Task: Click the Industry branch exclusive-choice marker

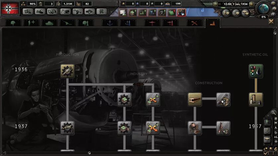Action: click(x=138, y=84)
